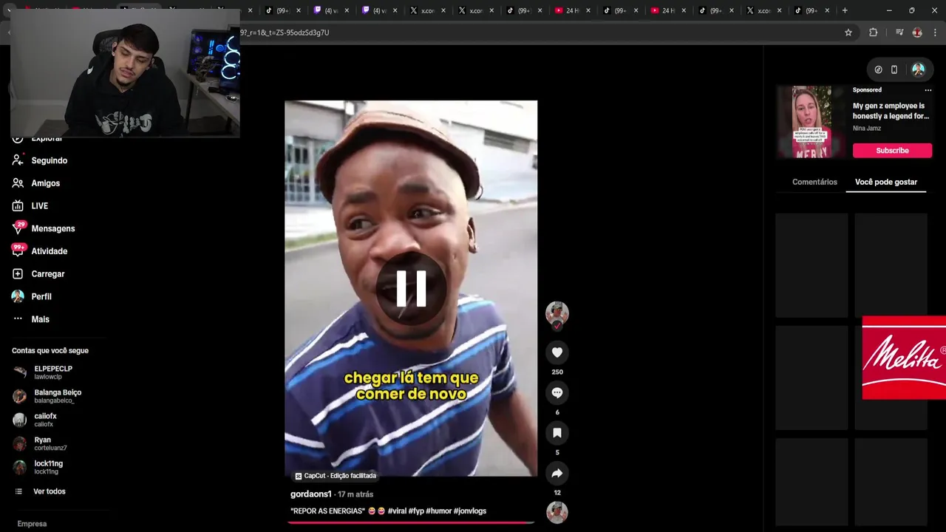Viewport: 946px width, 532px height.
Task: Seek on the pink video progress bar
Action: point(411,522)
